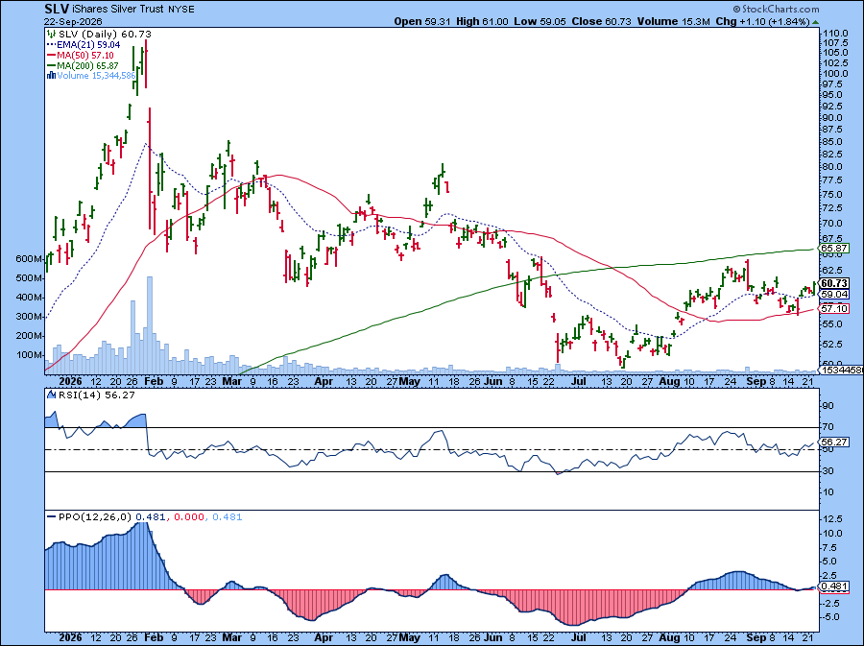Click the red MA(50) legend line marker
This screenshot has height=646, width=864.
[x=51, y=55]
